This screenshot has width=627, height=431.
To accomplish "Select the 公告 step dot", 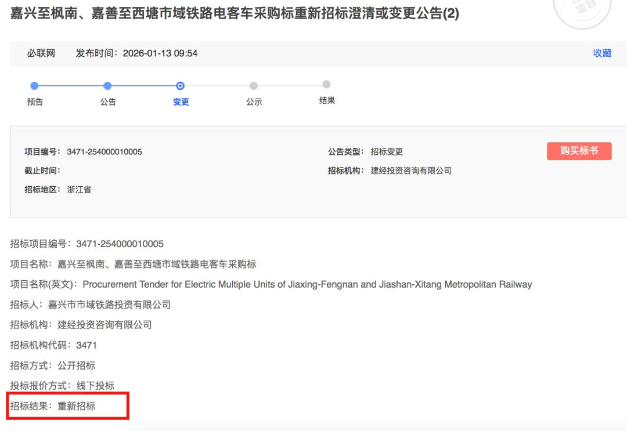I will pyautogui.click(x=107, y=85).
